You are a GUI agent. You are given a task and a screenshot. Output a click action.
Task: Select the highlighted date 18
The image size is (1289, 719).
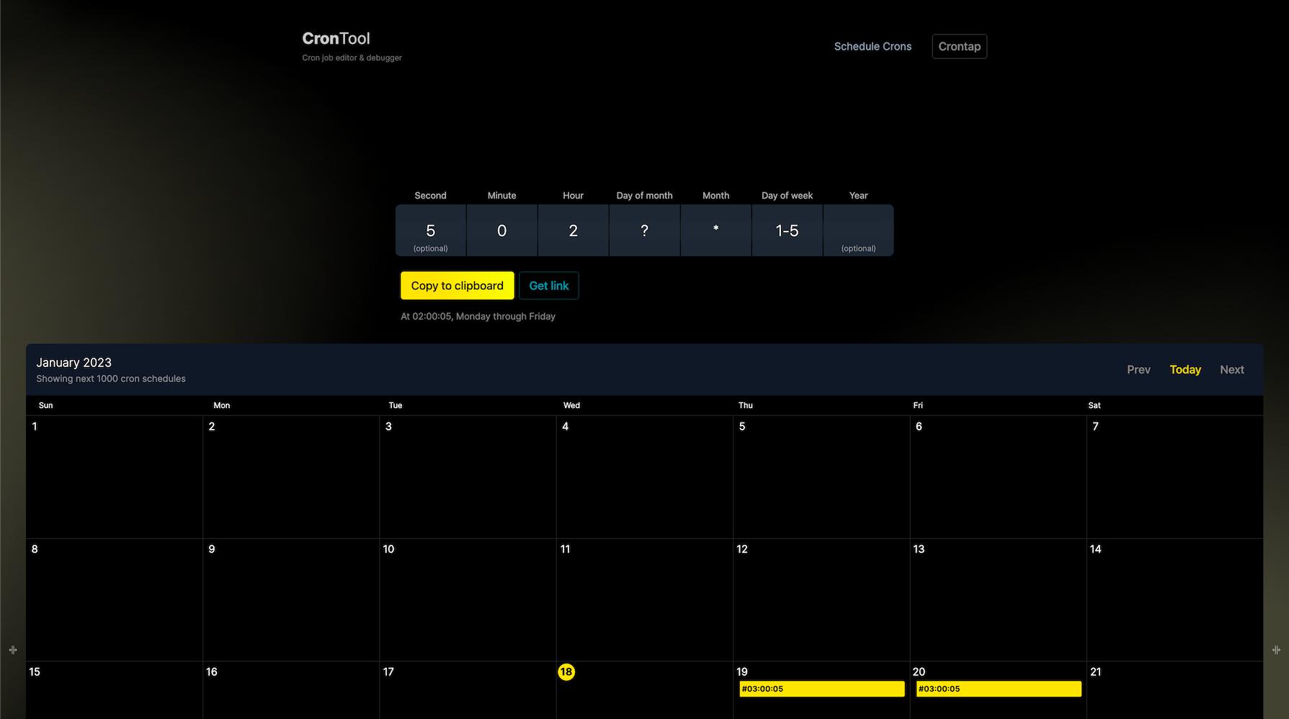point(566,672)
